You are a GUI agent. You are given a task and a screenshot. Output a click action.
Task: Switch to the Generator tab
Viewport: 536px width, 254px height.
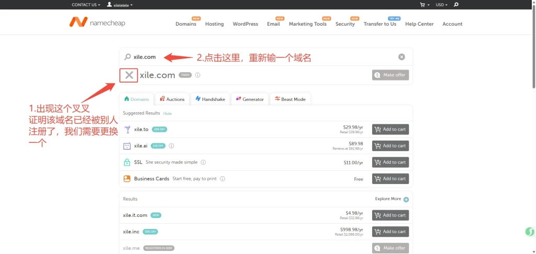250,99
